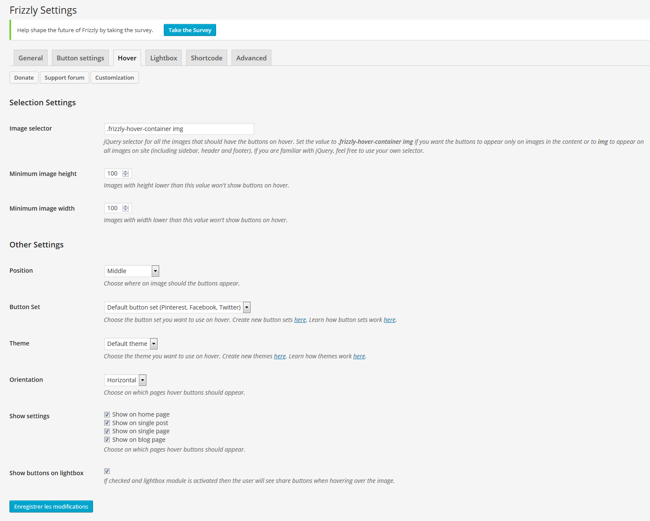Follow 'here' link to create new button sets
The height and width of the screenshot is (521, 650).
pyautogui.click(x=300, y=320)
